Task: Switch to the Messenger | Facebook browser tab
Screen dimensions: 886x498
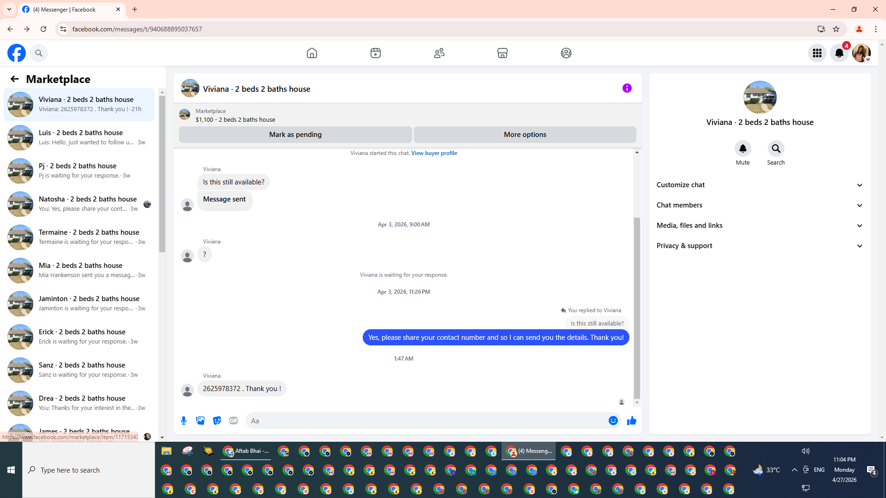Action: click(x=72, y=9)
